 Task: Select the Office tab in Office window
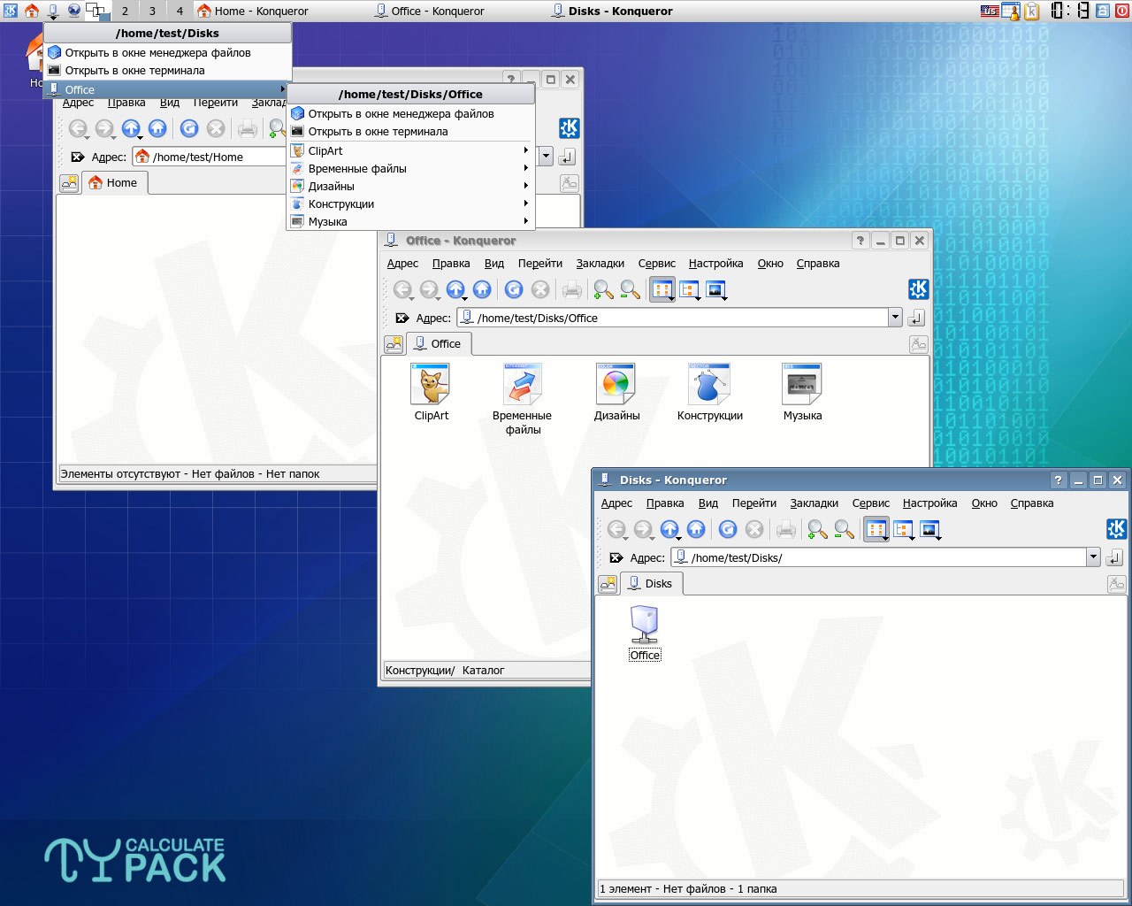[x=438, y=343]
